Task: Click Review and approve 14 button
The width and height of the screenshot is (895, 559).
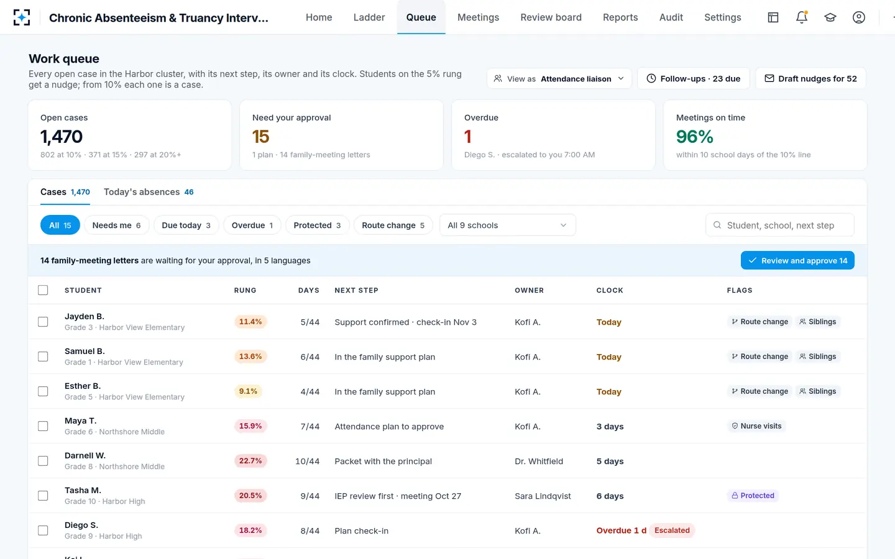Action: [797, 261]
